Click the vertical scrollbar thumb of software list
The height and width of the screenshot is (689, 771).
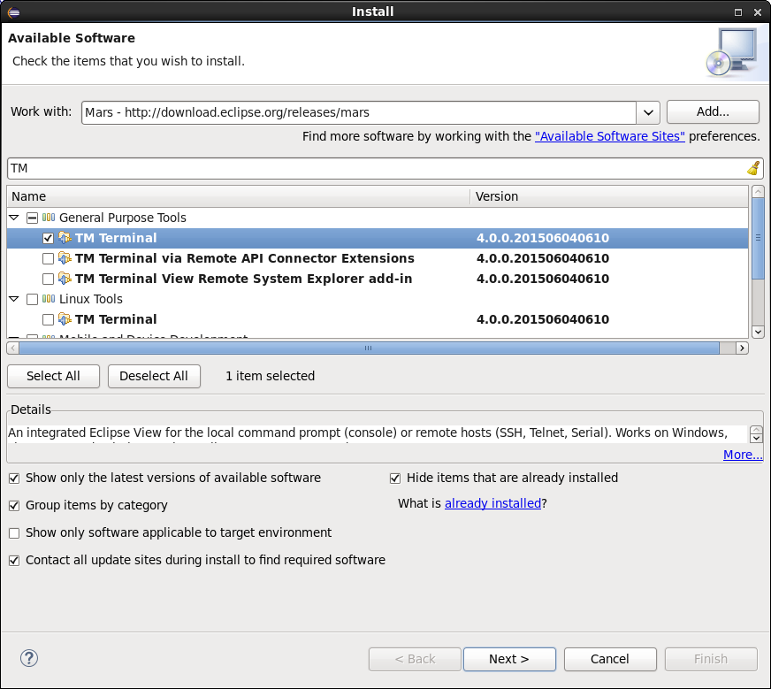758,238
